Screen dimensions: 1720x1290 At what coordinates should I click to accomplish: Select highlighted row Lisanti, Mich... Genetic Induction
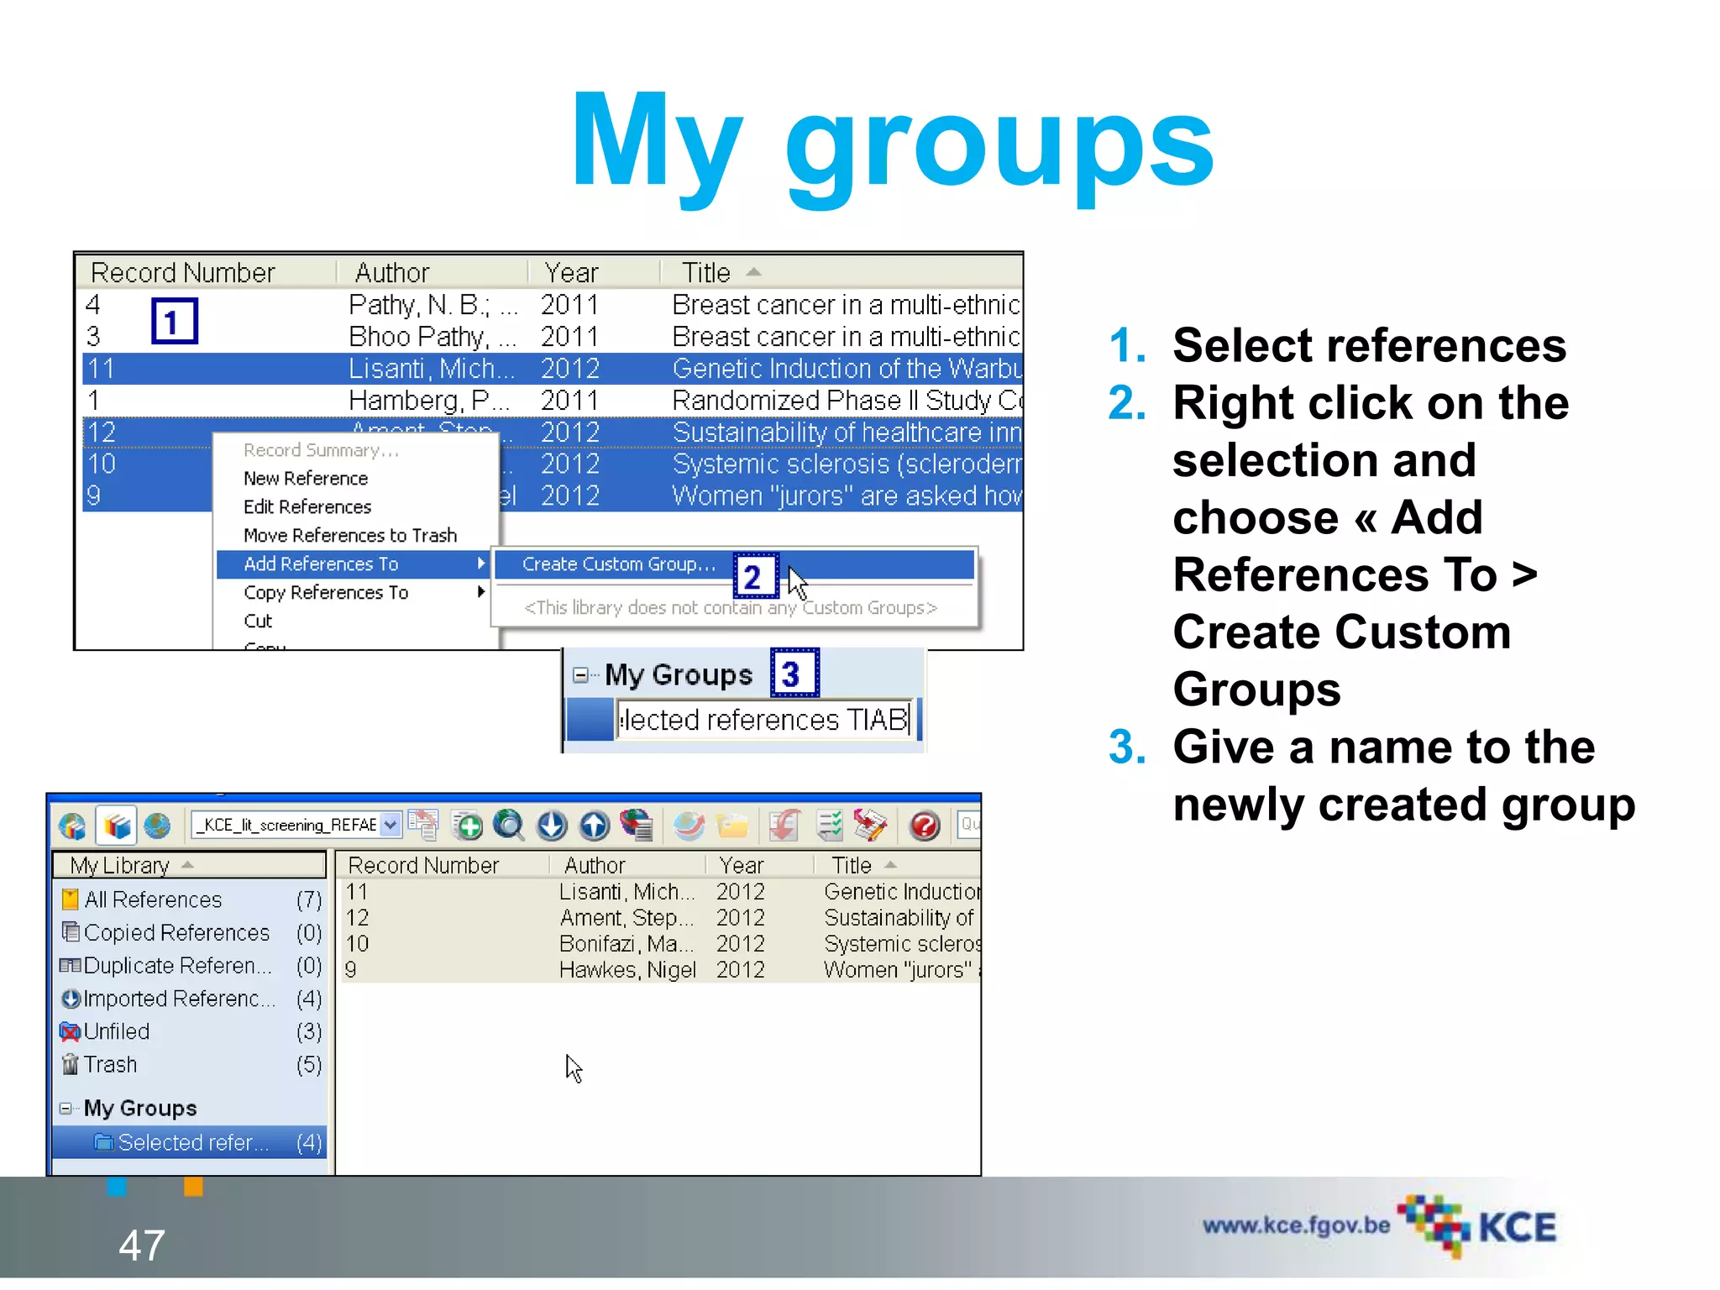552,369
